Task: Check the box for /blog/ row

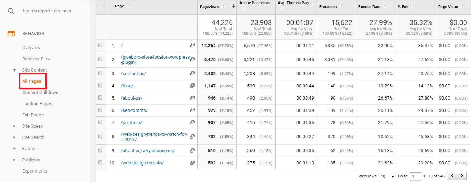Action: [x=100, y=85]
